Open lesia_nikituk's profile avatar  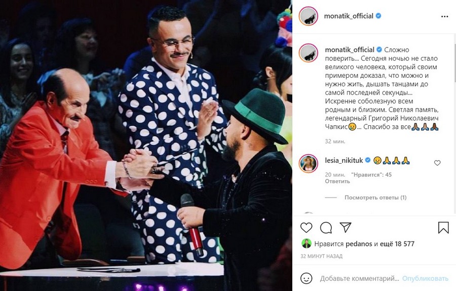[x=308, y=164]
